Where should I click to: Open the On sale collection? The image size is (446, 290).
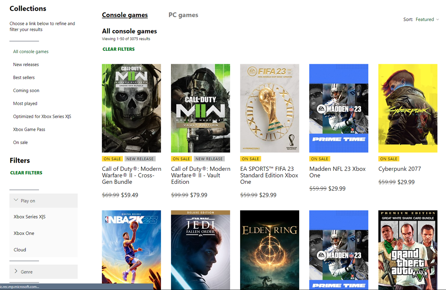pos(20,143)
